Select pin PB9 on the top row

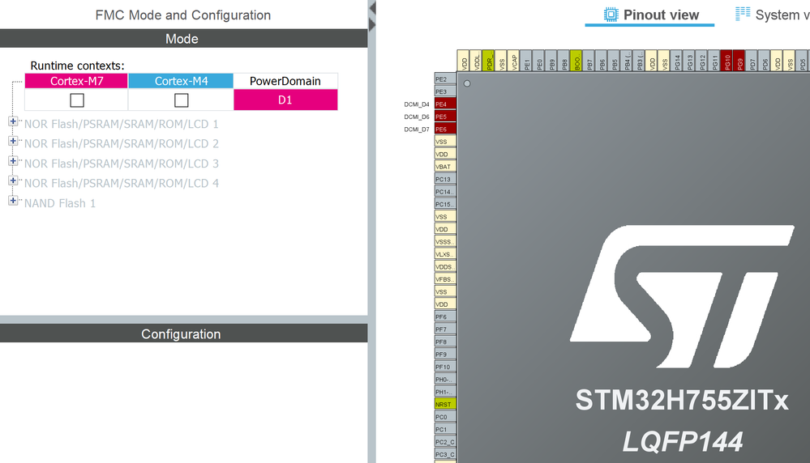coord(551,61)
